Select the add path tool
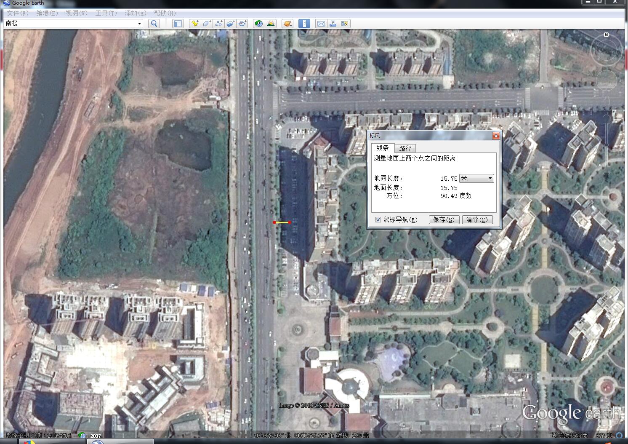 point(218,24)
